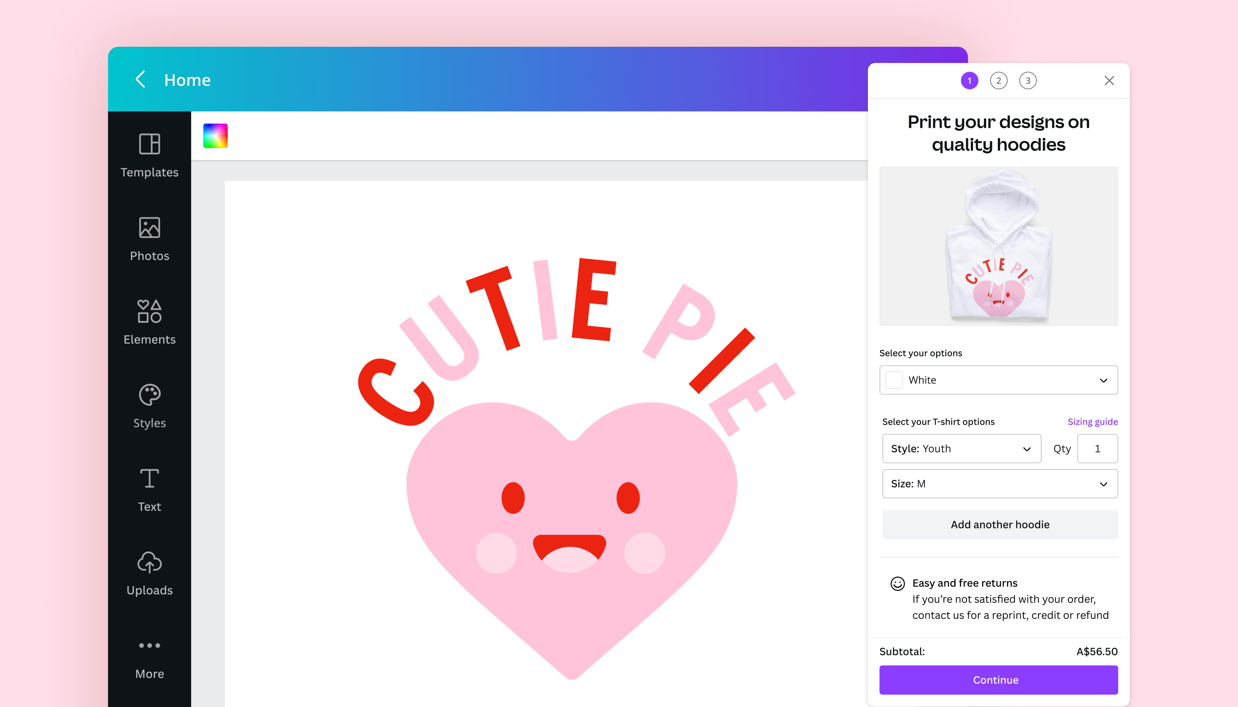The image size is (1238, 707).
Task: Switch to step 2 of checkout
Action: 998,80
